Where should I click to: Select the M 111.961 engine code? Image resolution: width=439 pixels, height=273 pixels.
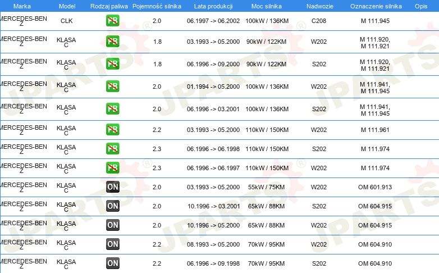(x=375, y=130)
